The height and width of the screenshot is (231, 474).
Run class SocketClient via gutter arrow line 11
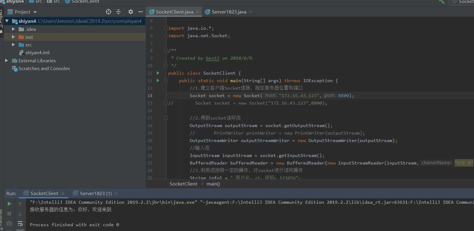pyautogui.click(x=158, y=73)
